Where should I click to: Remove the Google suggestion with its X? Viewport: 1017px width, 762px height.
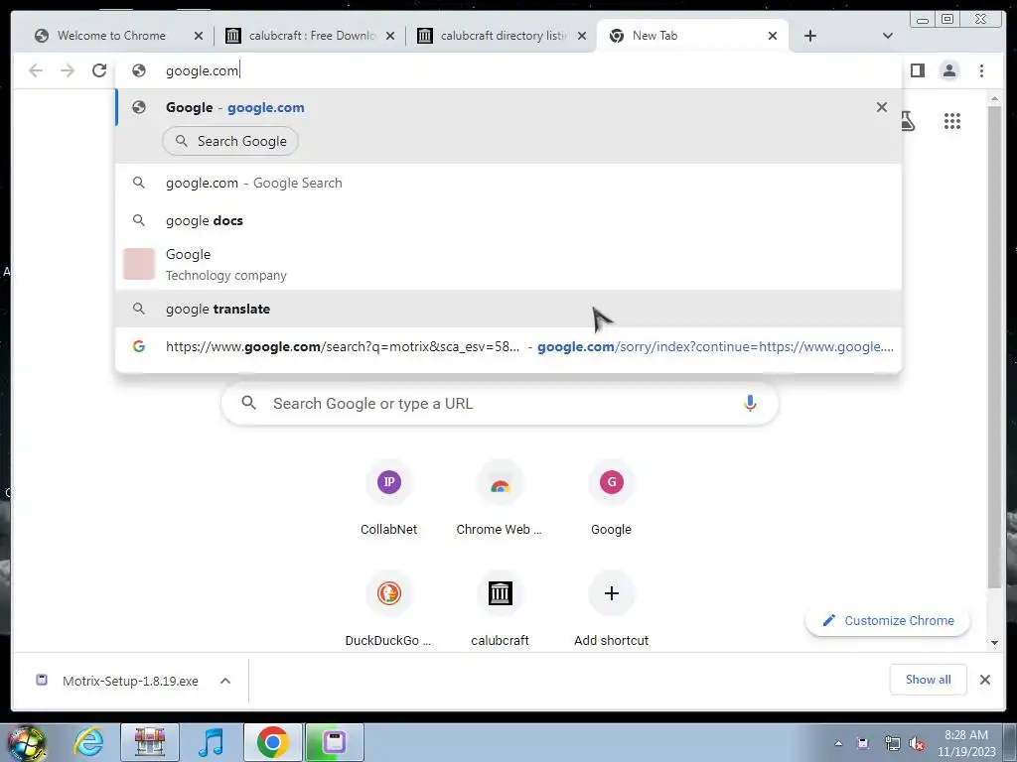[x=882, y=107]
